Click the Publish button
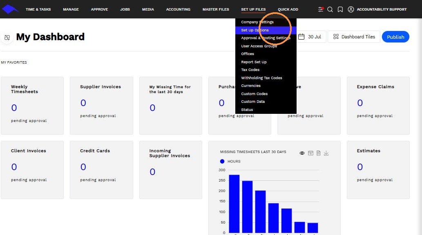The width and height of the screenshot is (422, 235). click(395, 37)
